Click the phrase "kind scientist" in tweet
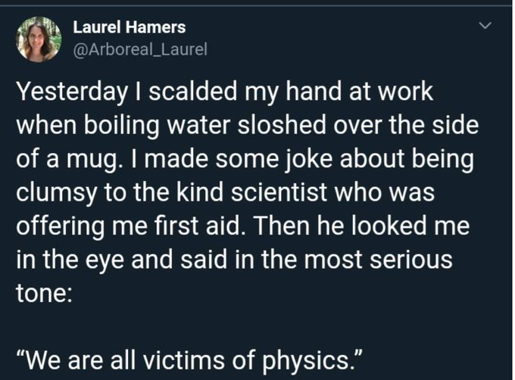The image size is (515, 380). tap(251, 192)
